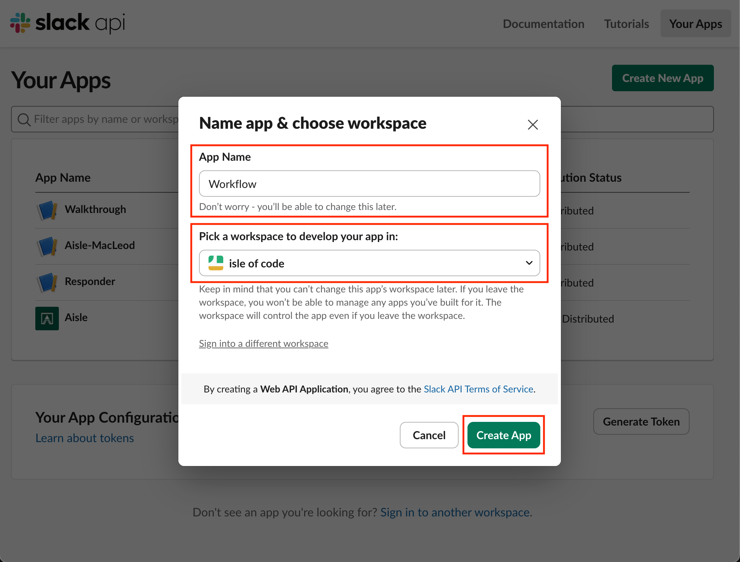Click the search magnifier in the filter field
Viewport: 740px width, 562px height.
[x=24, y=119]
